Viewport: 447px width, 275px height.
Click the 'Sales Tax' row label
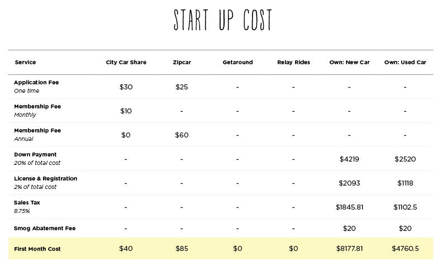(x=27, y=202)
